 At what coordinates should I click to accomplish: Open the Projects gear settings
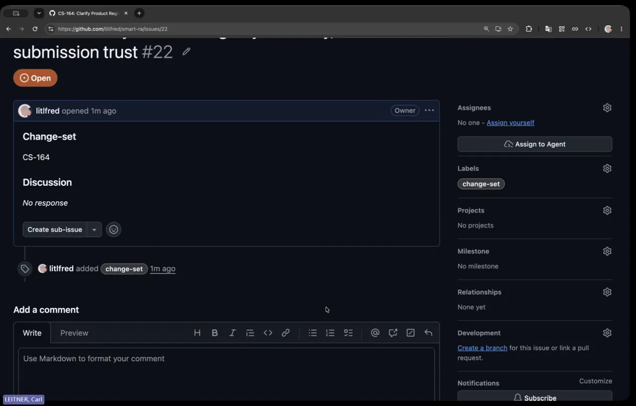click(607, 210)
